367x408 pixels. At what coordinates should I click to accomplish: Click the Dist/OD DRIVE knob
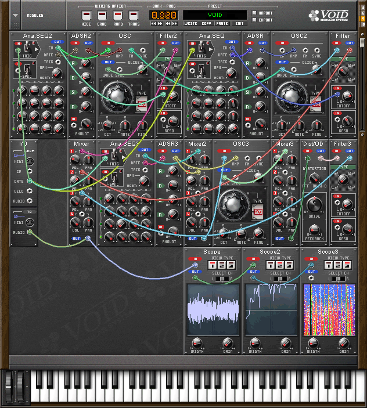pyautogui.click(x=314, y=204)
